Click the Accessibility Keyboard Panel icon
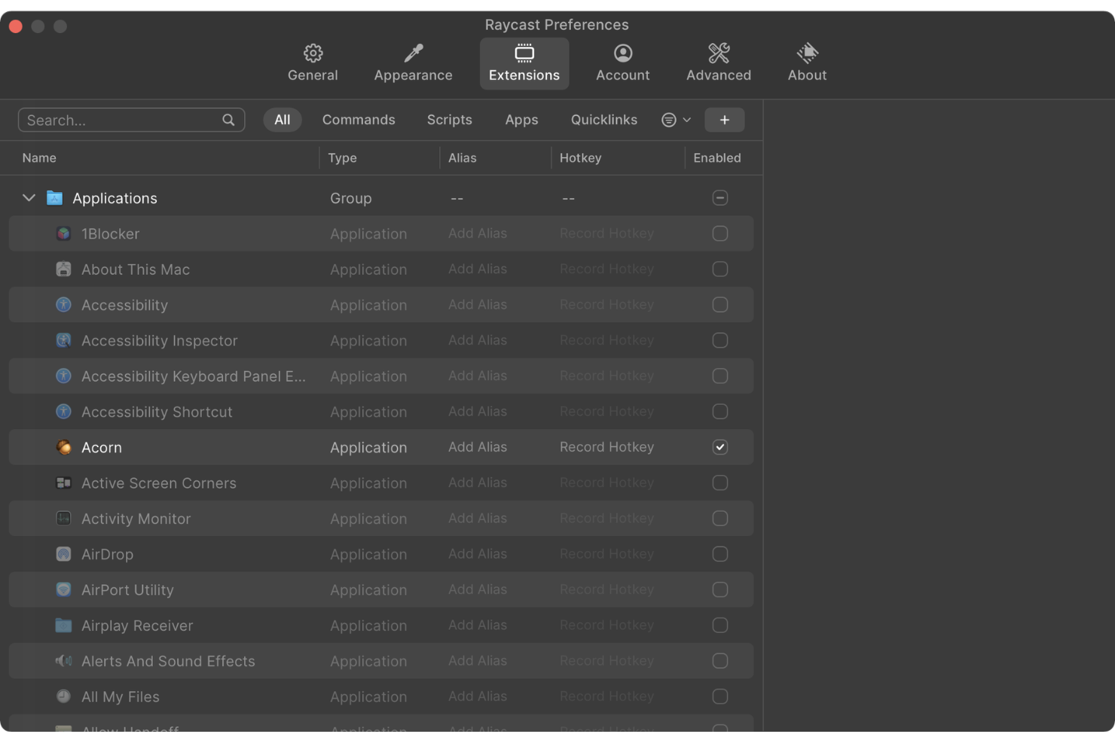Screen dimensions: 1115x743 coord(63,376)
